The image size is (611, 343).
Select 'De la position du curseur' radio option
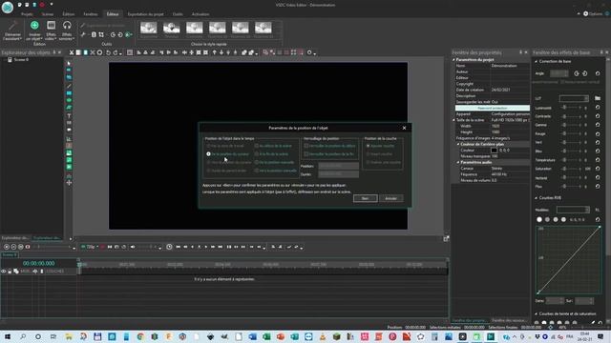pos(208,154)
